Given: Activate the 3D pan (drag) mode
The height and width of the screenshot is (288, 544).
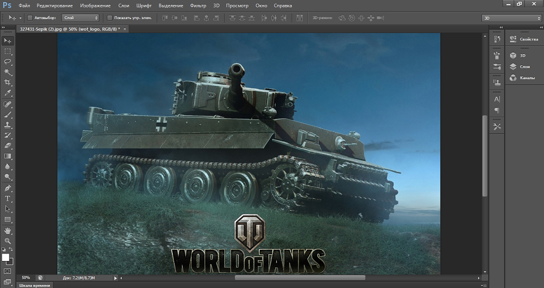Looking at the screenshot, I should [x=361, y=18].
